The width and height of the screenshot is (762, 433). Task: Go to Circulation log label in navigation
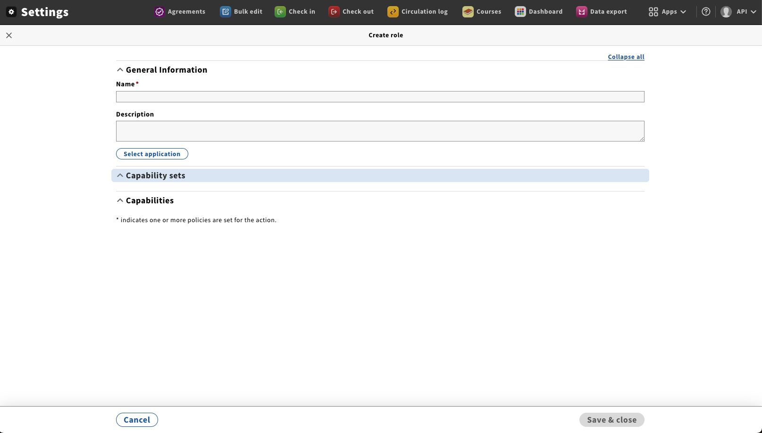coord(425,12)
